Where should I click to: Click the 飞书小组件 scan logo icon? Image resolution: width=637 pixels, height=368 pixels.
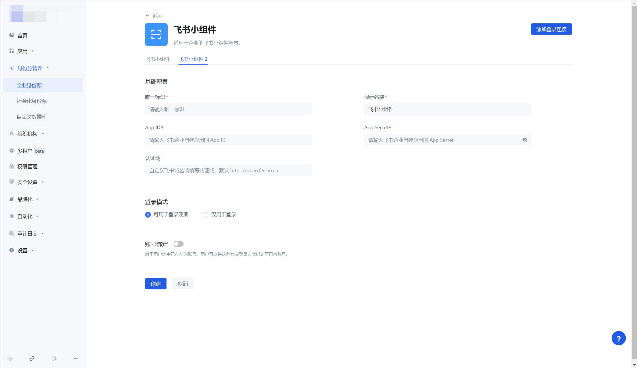(x=156, y=34)
